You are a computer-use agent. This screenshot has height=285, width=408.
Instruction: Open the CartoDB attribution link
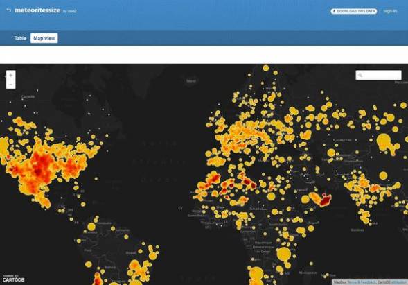(392, 282)
